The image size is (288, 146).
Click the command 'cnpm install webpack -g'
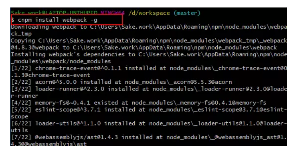(x=58, y=20)
